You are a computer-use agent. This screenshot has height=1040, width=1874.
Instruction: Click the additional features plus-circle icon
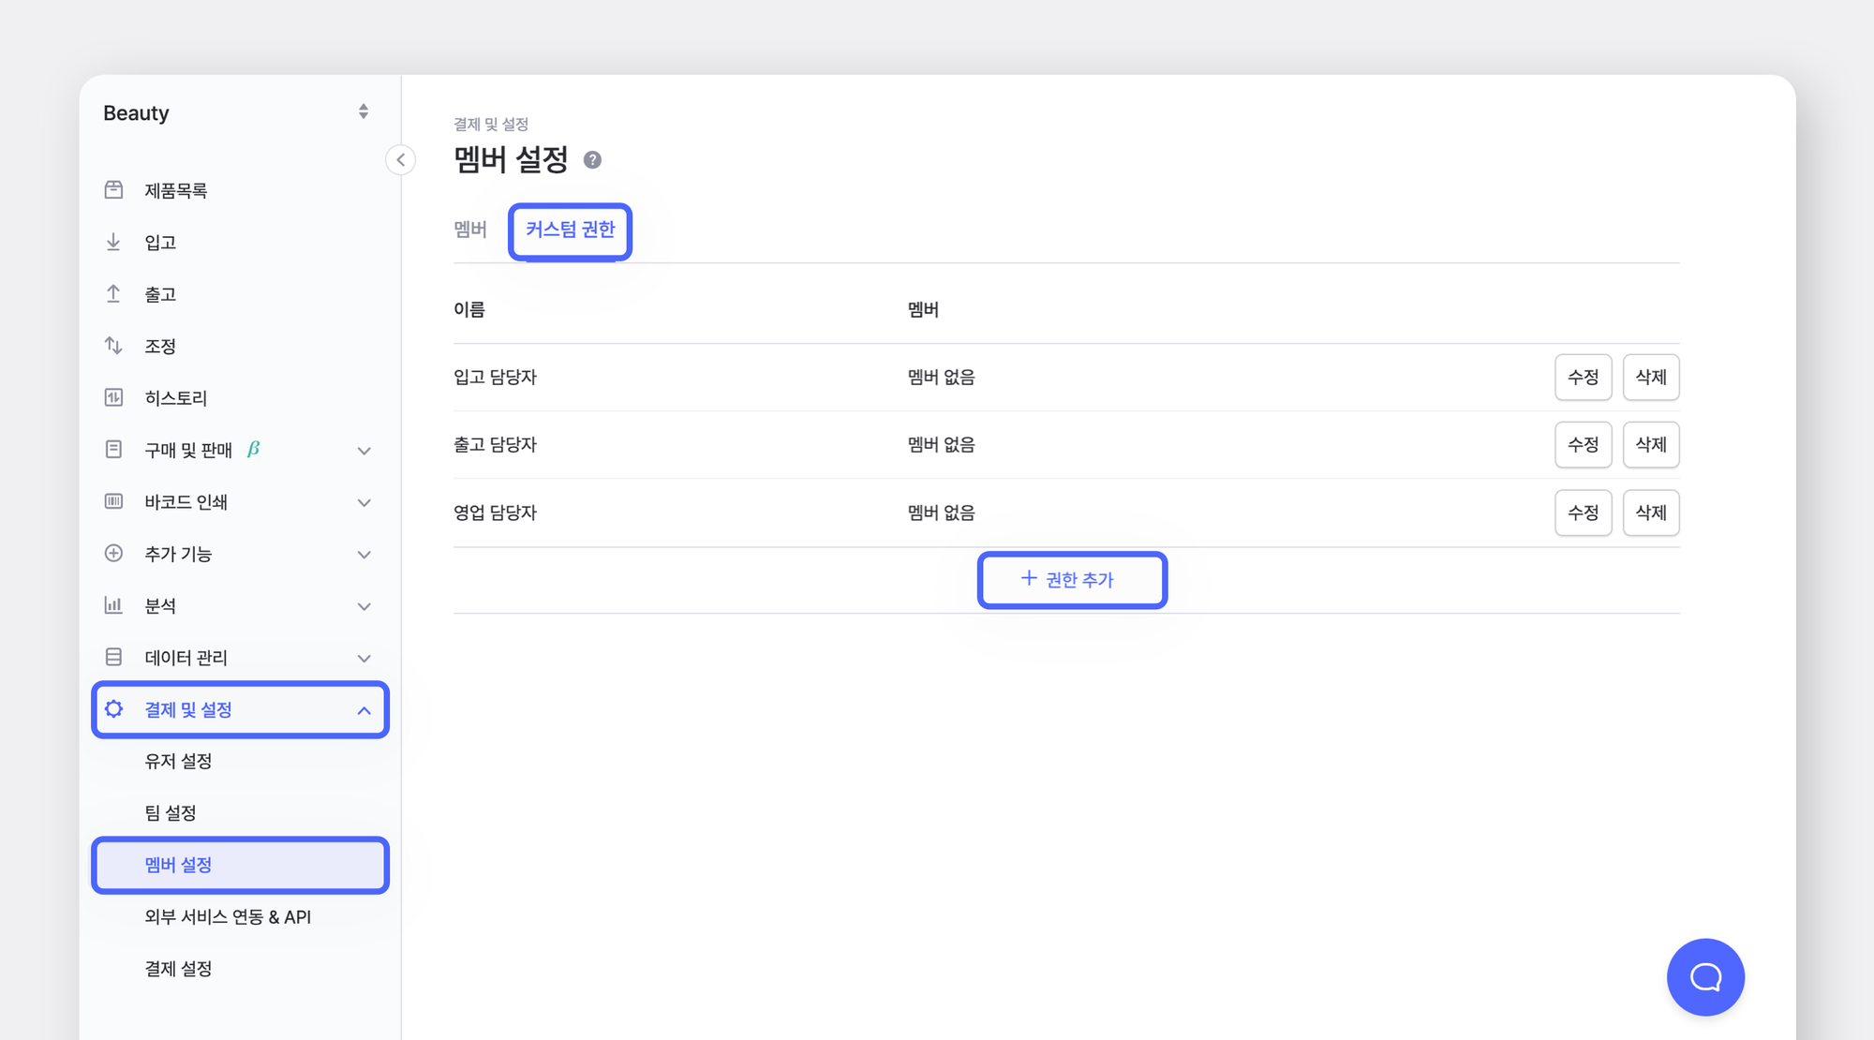click(x=113, y=553)
